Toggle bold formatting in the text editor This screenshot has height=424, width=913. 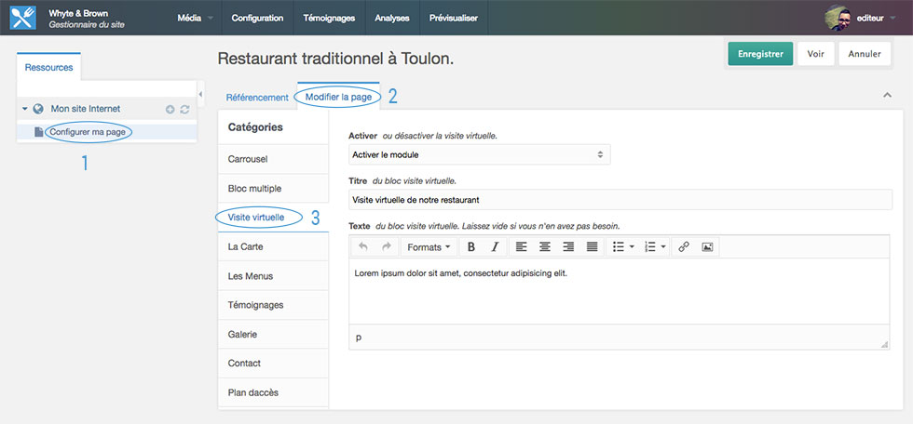[x=471, y=247]
